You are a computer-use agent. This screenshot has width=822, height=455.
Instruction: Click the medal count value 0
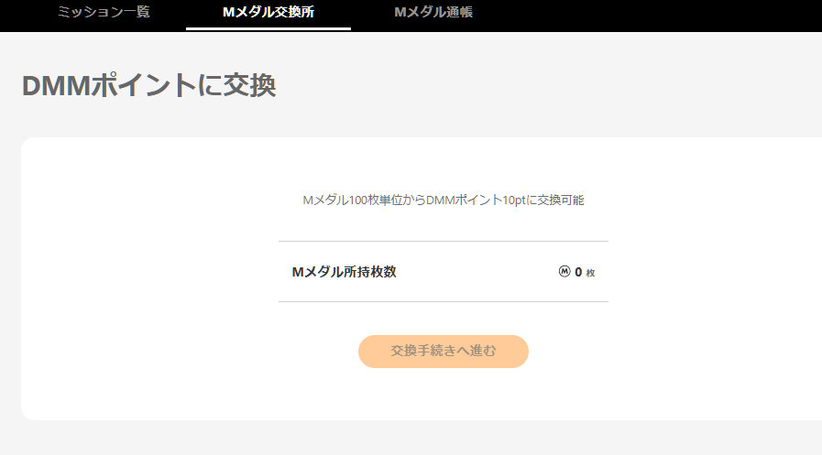(578, 272)
